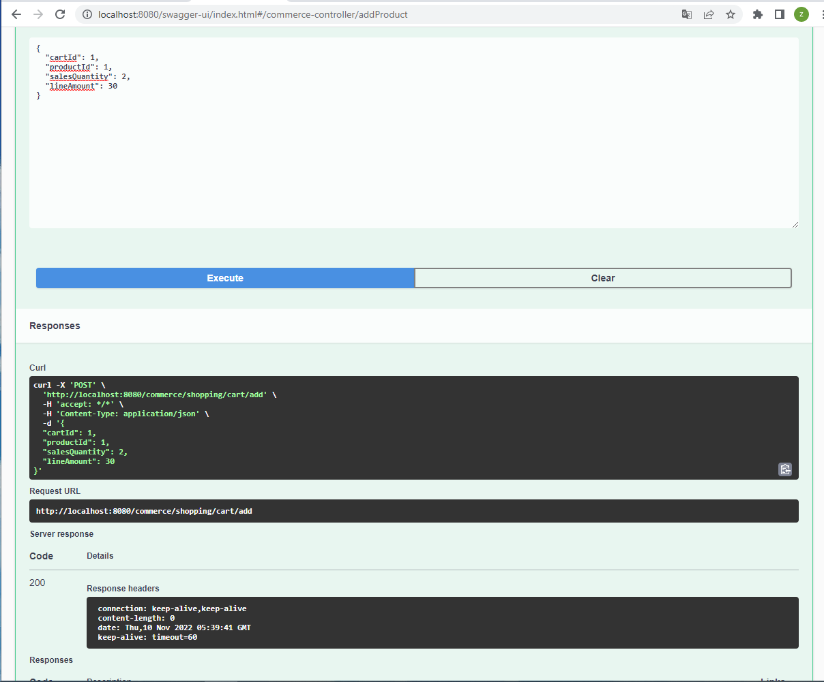Click the Code column header

[x=41, y=556]
